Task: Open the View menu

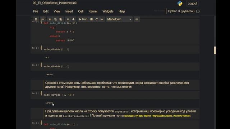Action: click(x=57, y=11)
